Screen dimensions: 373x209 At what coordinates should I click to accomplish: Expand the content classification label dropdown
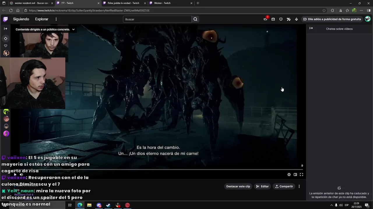(73, 29)
